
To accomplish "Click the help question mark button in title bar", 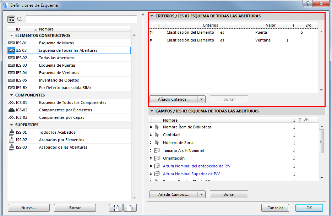I will (x=308, y=4).
